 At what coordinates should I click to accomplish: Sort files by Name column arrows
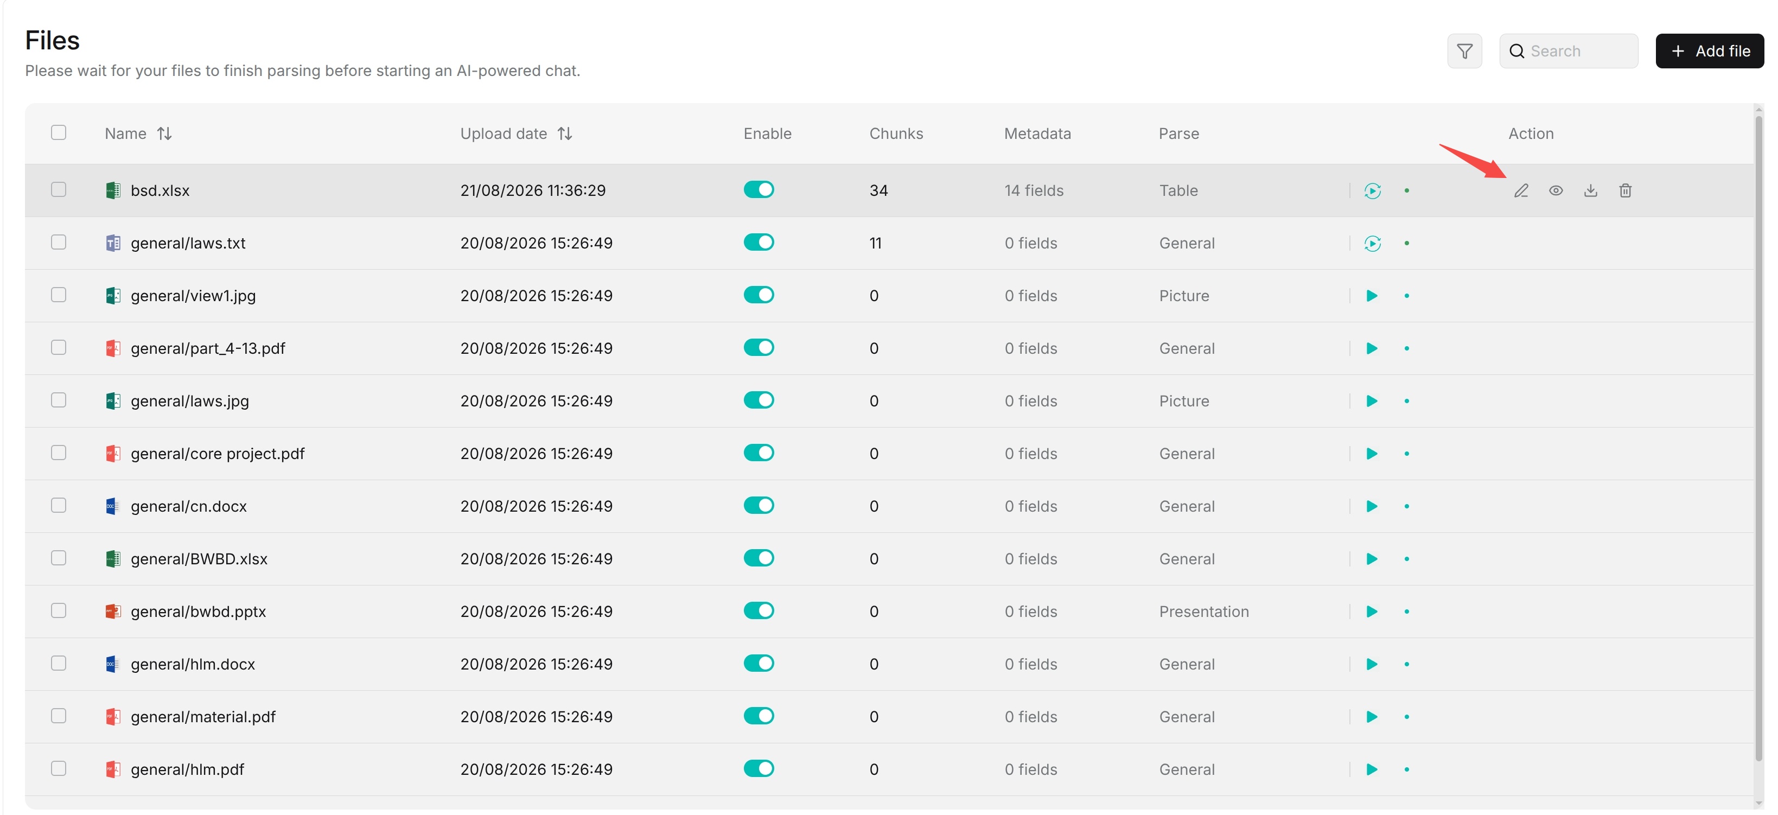point(164,133)
